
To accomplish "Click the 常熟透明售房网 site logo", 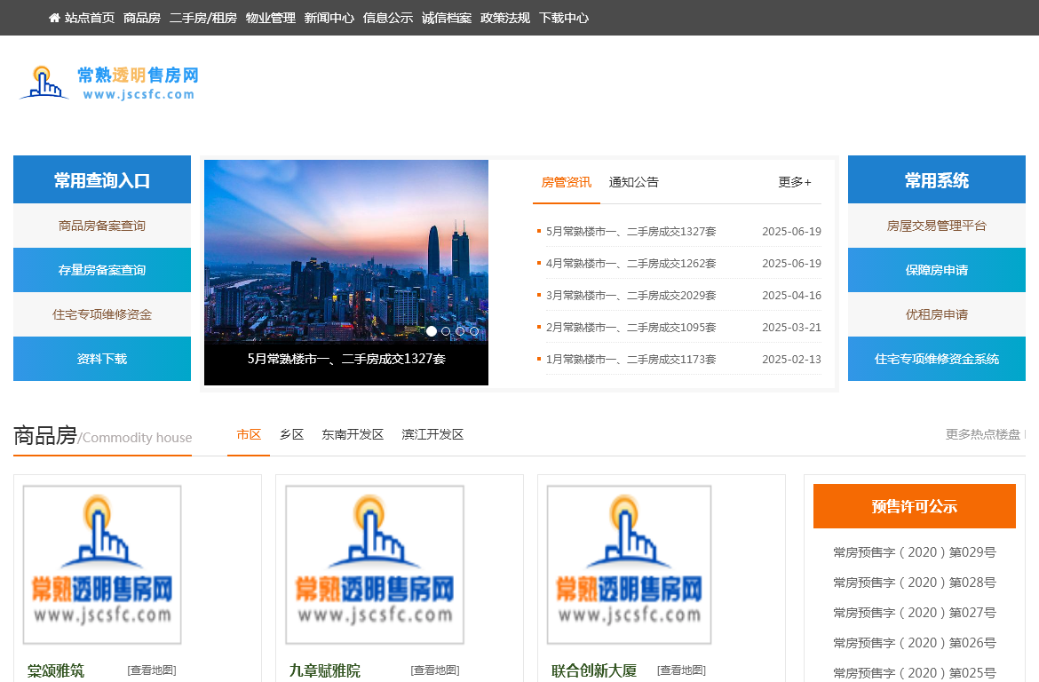I will point(107,83).
